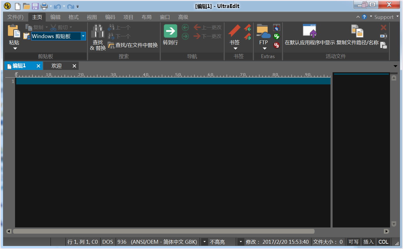Launch UltraCompare from the Extras group

[x=277, y=28]
